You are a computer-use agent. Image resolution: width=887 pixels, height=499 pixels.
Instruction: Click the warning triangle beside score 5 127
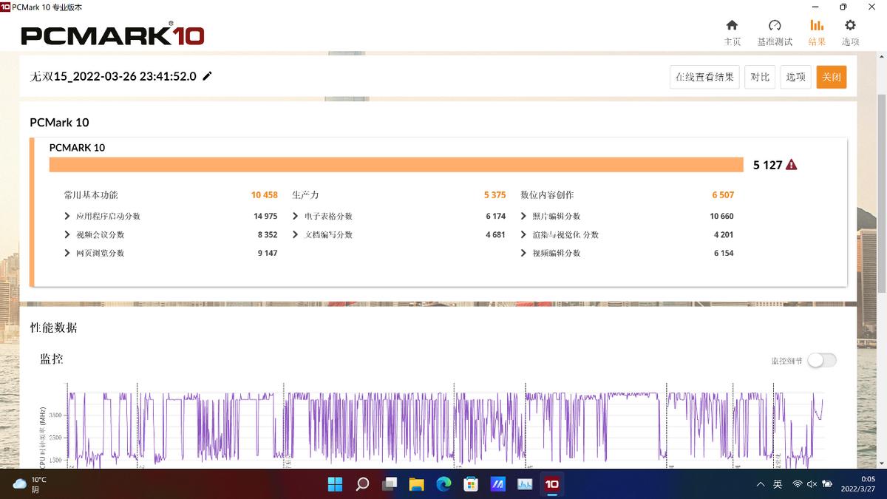[792, 165]
